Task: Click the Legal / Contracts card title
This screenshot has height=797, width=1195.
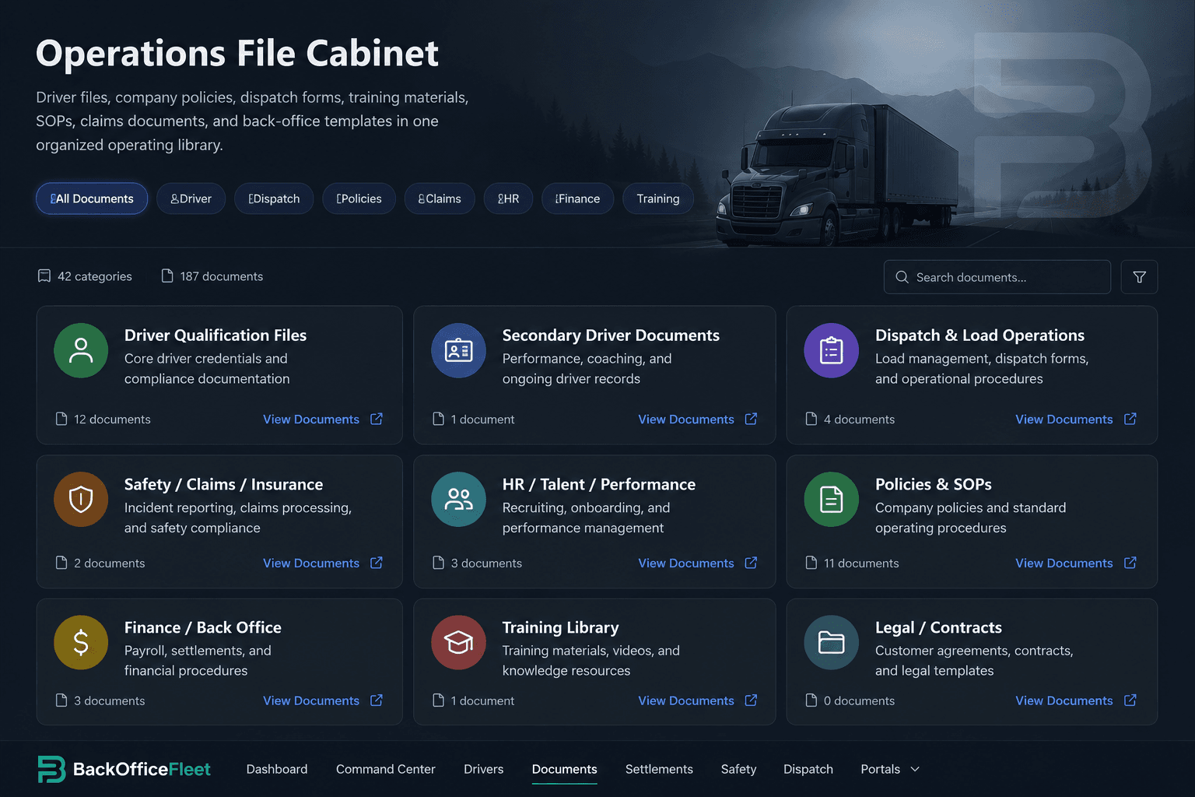Action: (x=938, y=627)
